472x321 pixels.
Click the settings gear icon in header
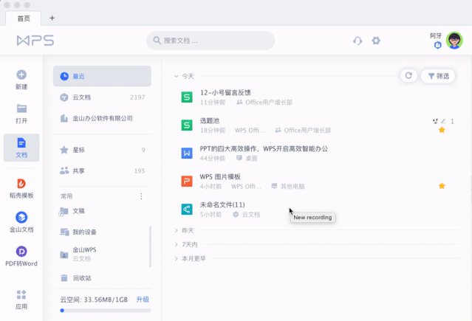click(x=376, y=41)
